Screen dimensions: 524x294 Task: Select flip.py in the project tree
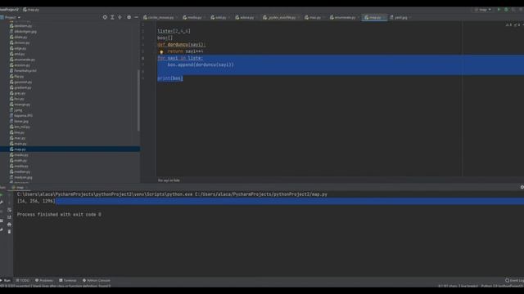[x=16, y=76]
